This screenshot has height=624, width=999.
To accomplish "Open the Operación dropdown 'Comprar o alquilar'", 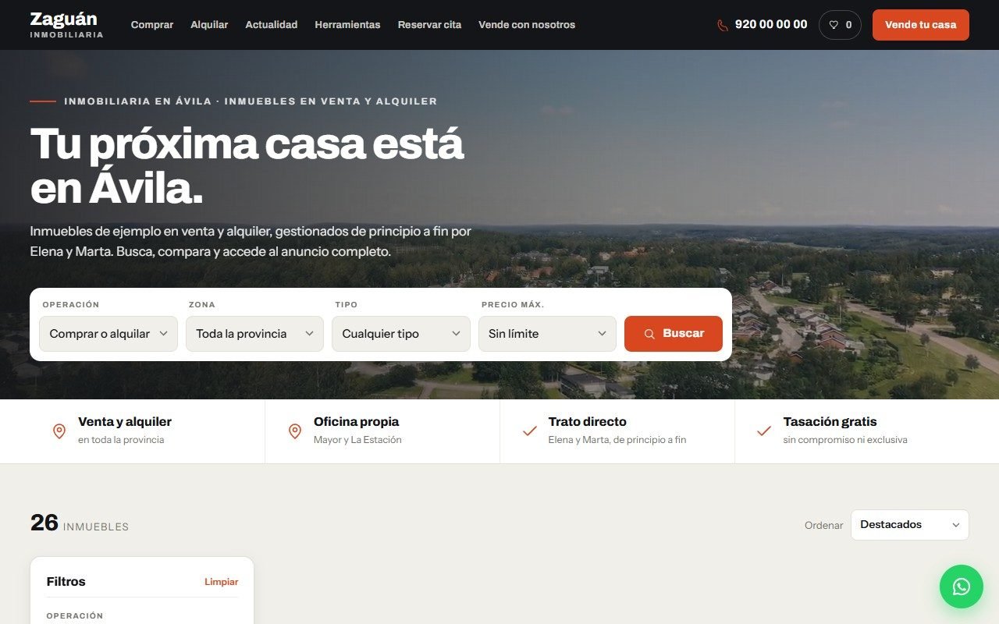I will point(108,334).
